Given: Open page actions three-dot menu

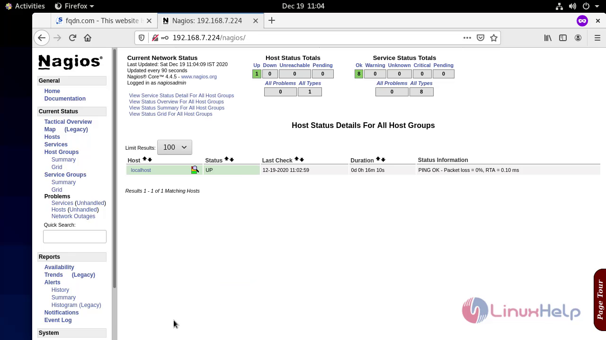Looking at the screenshot, I should (x=467, y=38).
